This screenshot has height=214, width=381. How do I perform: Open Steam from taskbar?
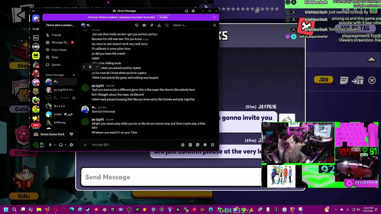[88, 210]
